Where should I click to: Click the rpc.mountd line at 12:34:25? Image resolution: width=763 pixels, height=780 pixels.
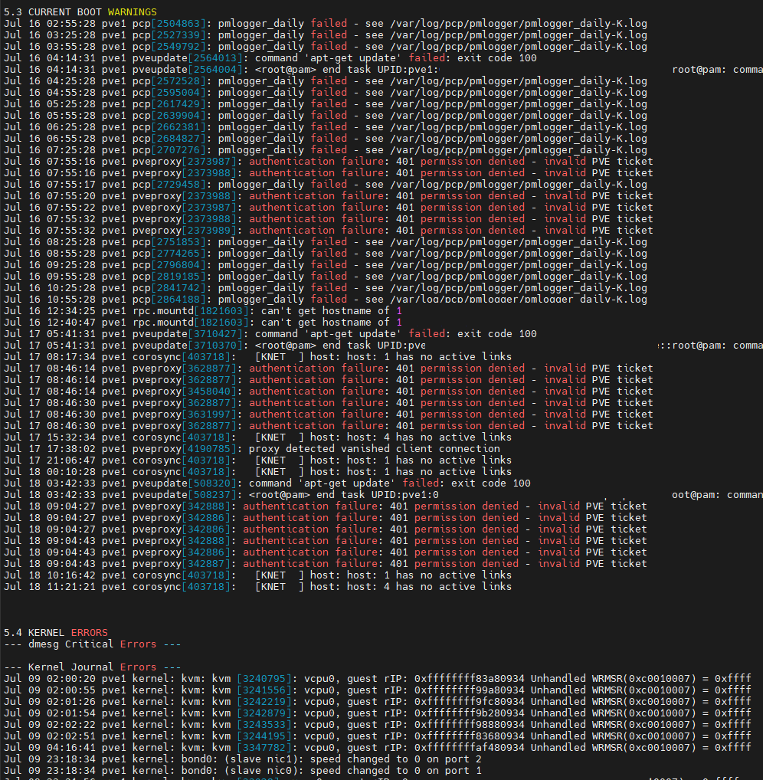click(x=202, y=311)
